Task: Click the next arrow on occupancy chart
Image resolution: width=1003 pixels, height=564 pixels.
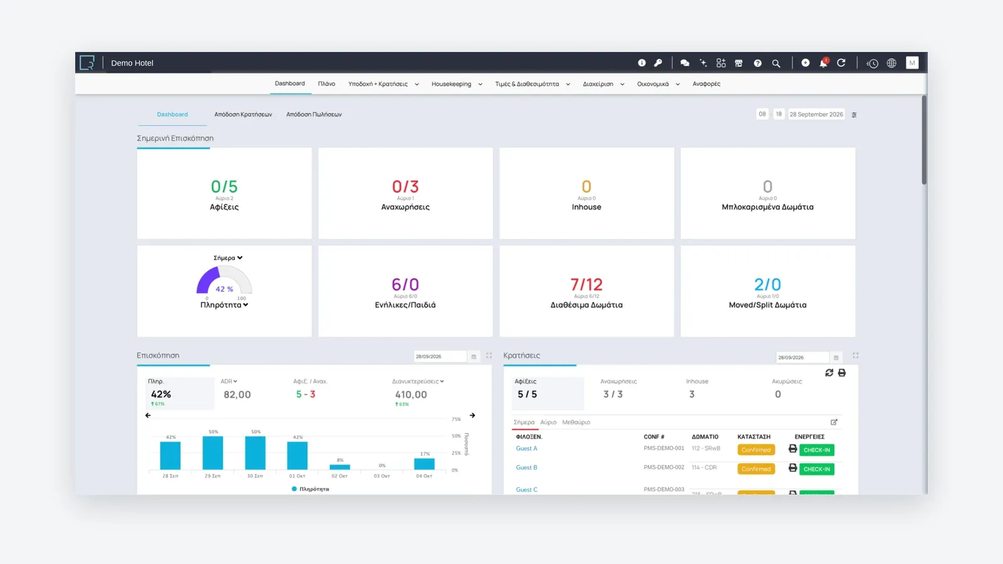Action: (473, 415)
